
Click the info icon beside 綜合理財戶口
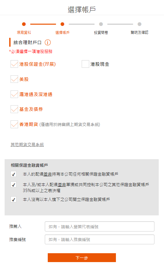[x=48, y=42]
